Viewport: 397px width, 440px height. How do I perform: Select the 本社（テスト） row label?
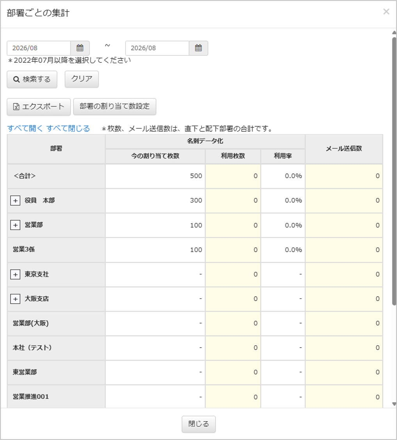click(32, 348)
